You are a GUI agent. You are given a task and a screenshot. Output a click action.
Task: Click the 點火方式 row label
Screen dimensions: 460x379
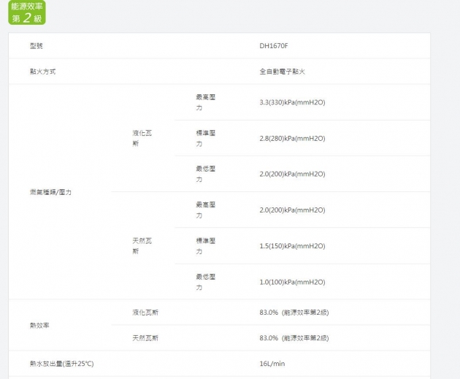42,72
